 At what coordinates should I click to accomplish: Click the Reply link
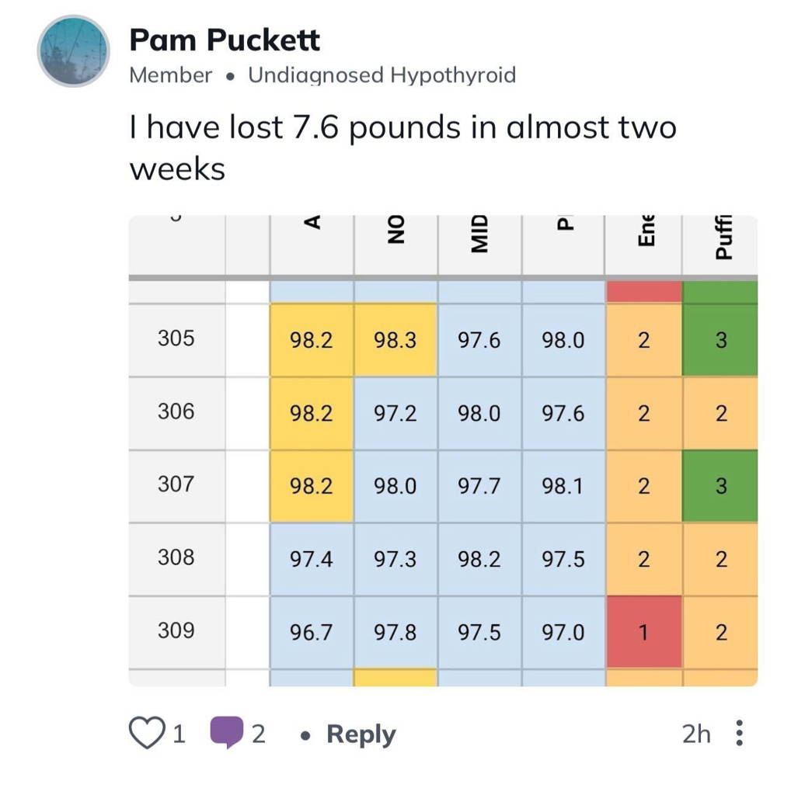coord(361,734)
